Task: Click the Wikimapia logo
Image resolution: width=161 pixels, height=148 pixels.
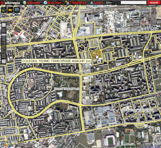Action: pos(10,3)
